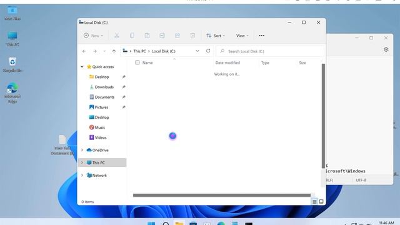Expand the OneDrive tree node chevron
This screenshot has width=400, height=225.
[82, 150]
